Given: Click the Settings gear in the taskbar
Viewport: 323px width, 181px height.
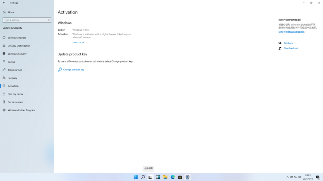Looking at the screenshot, I should (x=188, y=177).
